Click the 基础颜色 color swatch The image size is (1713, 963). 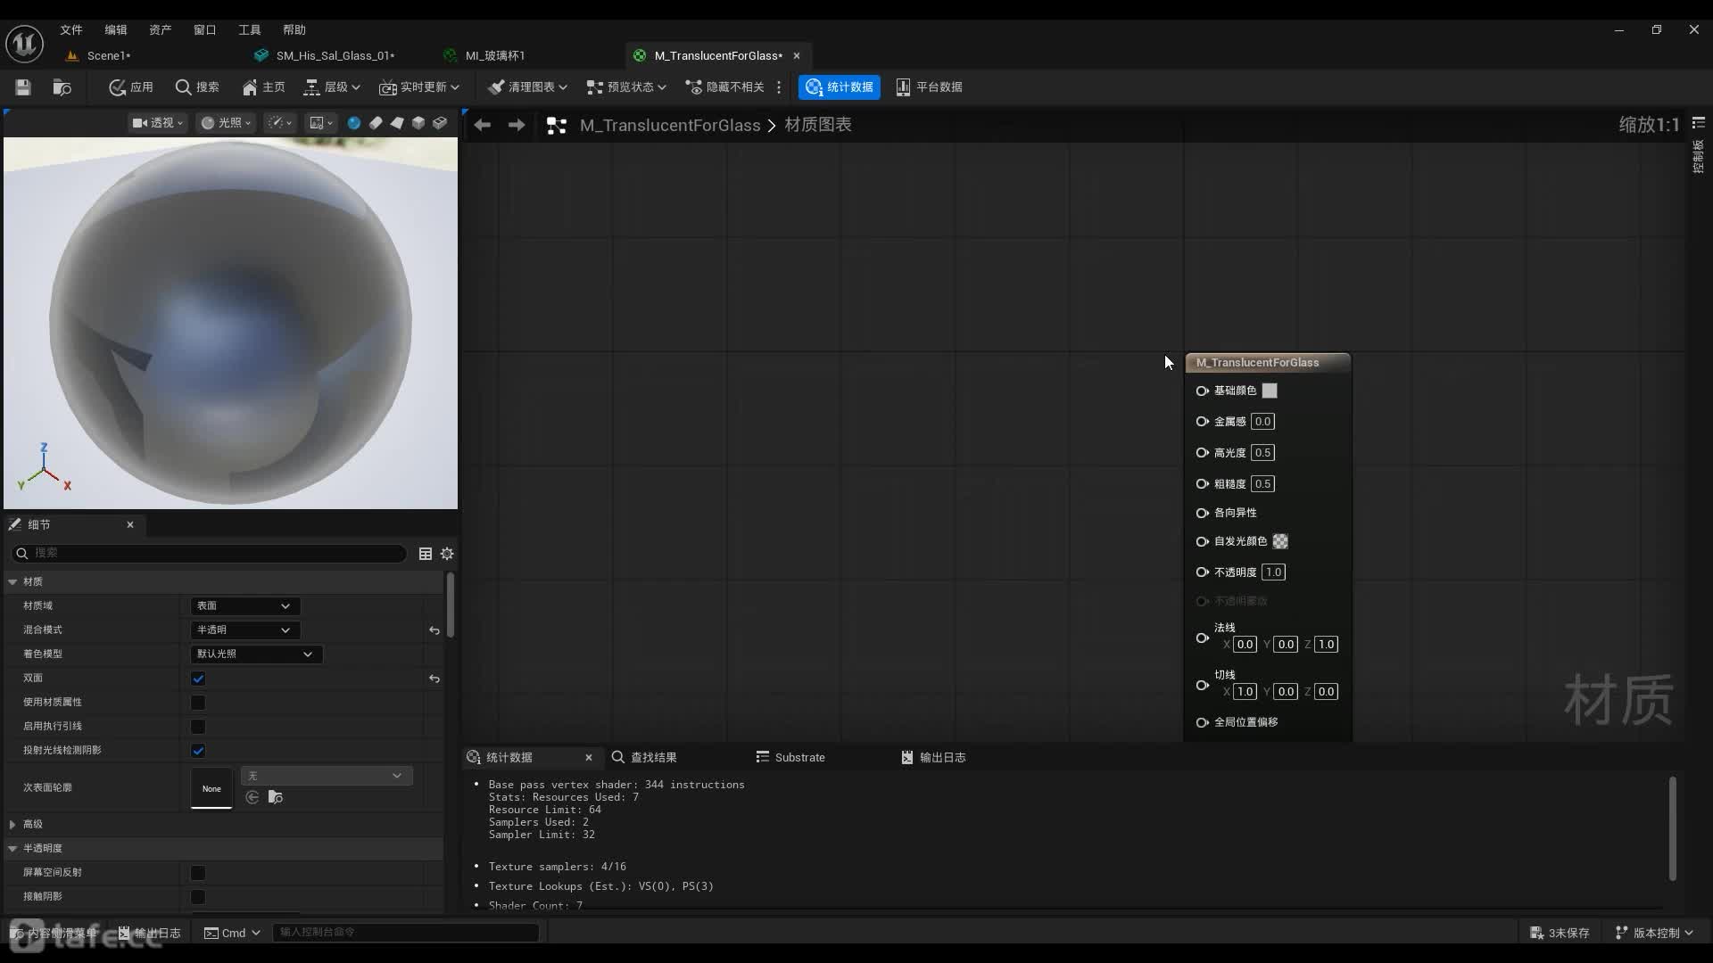click(x=1270, y=391)
